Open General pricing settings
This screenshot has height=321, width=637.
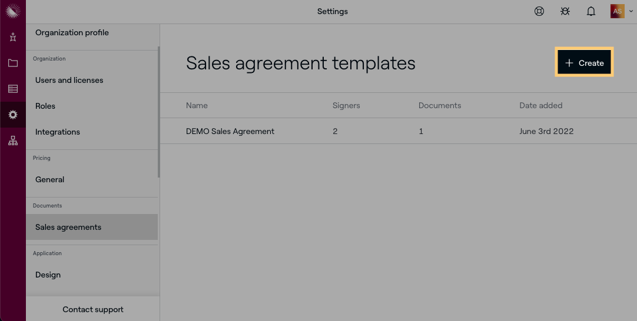coord(50,179)
